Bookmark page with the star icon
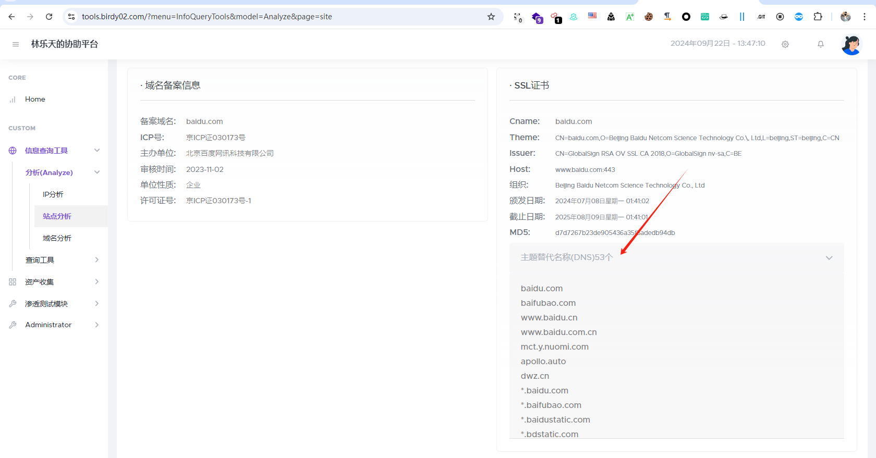The height and width of the screenshot is (458, 876). pos(491,17)
